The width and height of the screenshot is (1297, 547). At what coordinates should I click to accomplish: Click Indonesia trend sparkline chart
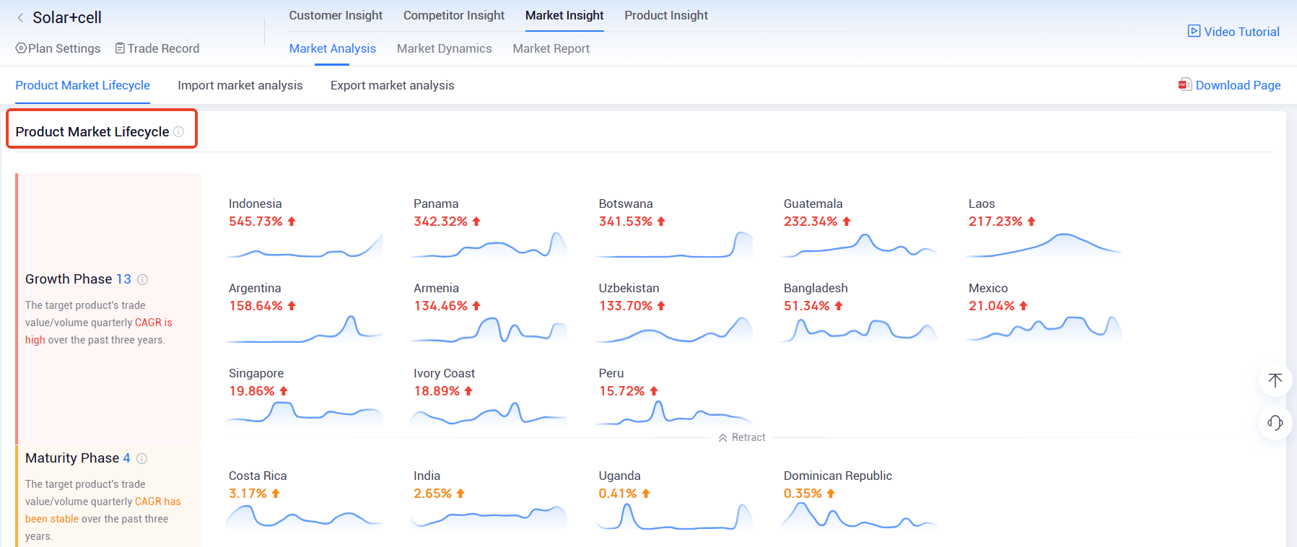[x=304, y=245]
